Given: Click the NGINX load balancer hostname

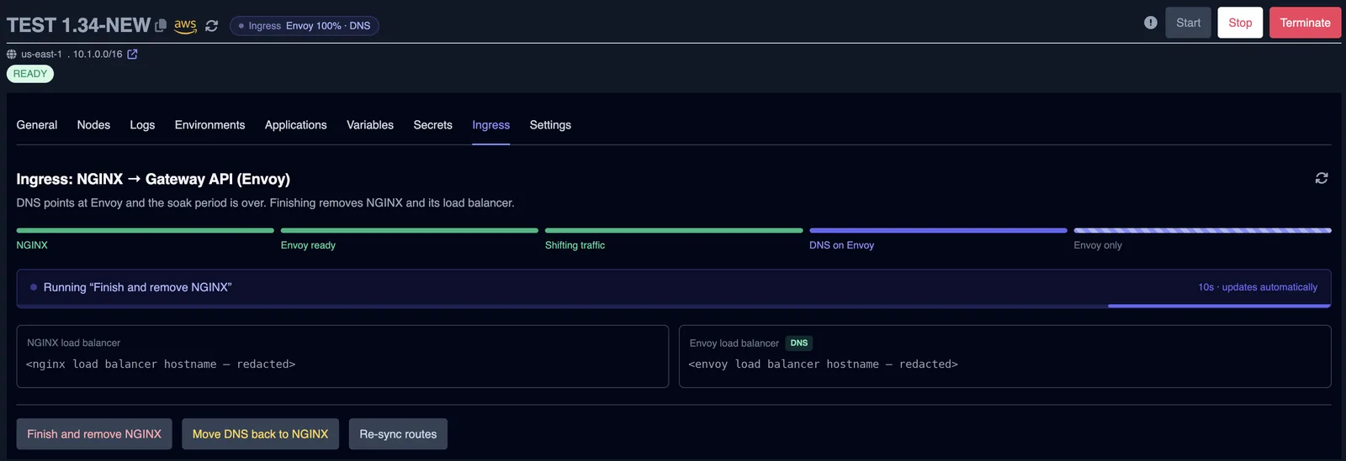Looking at the screenshot, I should tap(161, 364).
